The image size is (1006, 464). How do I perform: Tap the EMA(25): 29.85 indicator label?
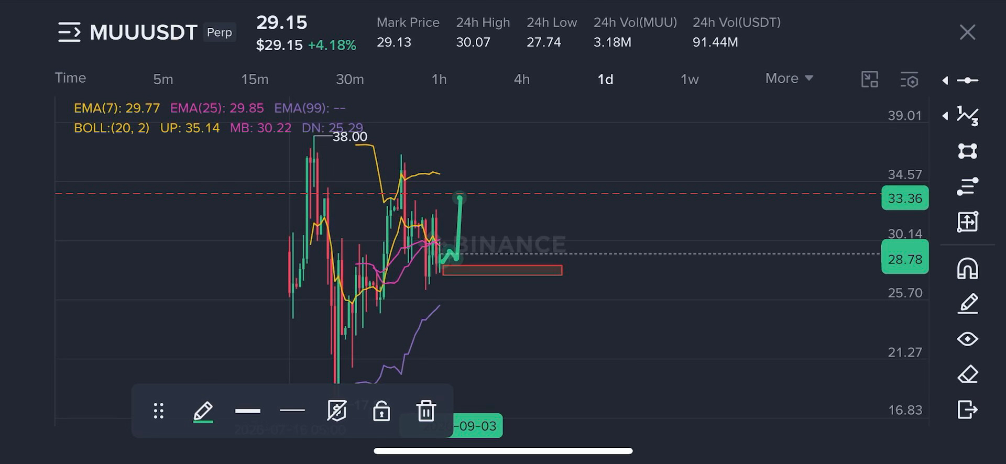(x=217, y=108)
